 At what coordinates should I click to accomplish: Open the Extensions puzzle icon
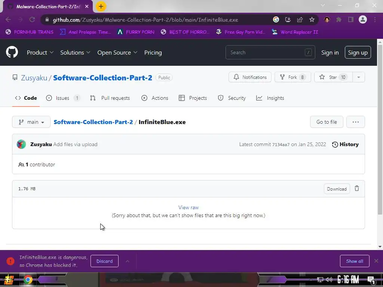tap(339, 19)
